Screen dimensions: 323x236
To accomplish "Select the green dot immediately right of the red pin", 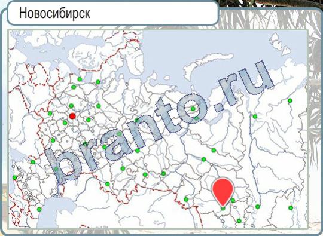I will (x=233, y=200).
